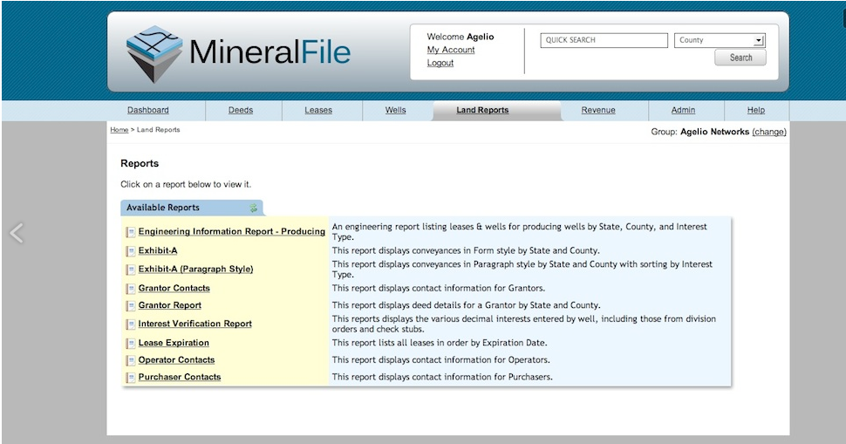
Task: Click the Reports heading text
Action: coord(140,163)
